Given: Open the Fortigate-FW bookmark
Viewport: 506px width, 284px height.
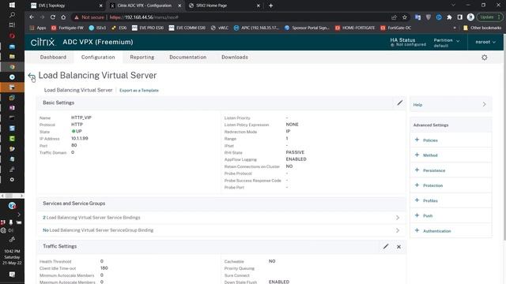Looking at the screenshot, I should coord(67,28).
